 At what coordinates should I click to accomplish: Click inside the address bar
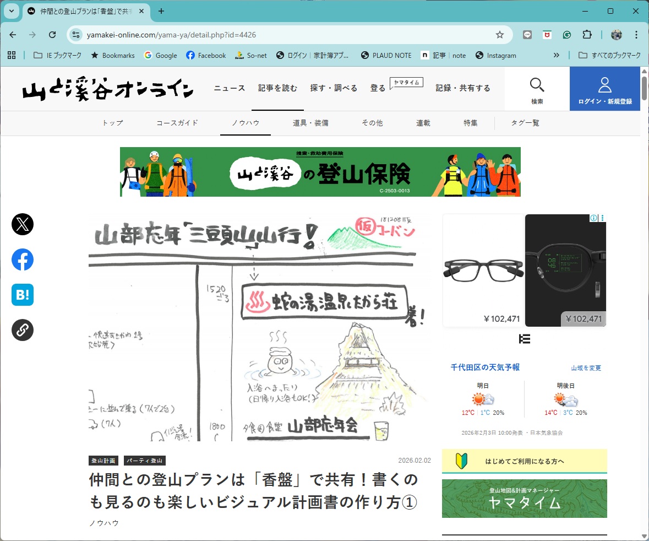point(220,34)
